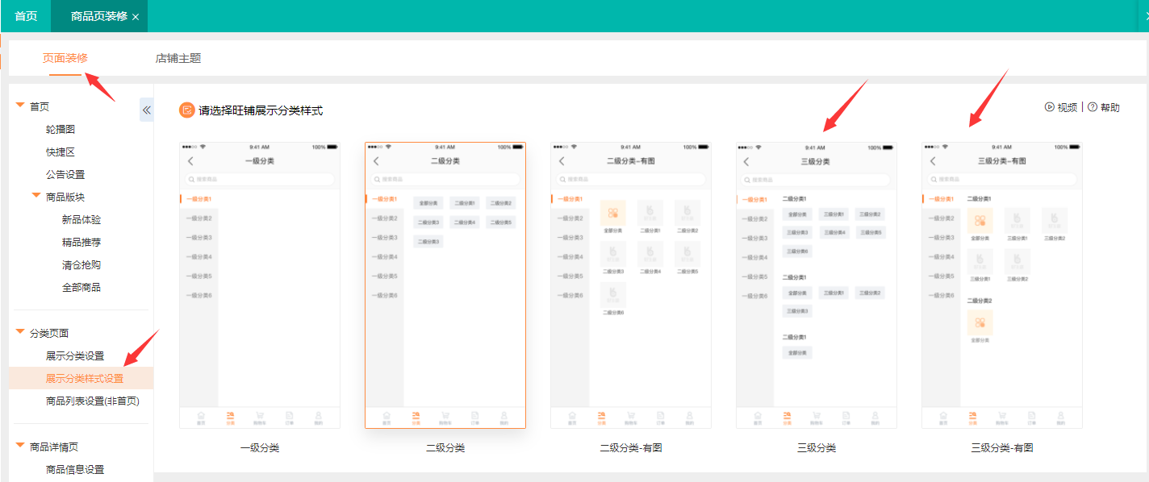Collapse the left sidebar with double-chevron icon
The height and width of the screenshot is (482, 1149).
tap(147, 110)
